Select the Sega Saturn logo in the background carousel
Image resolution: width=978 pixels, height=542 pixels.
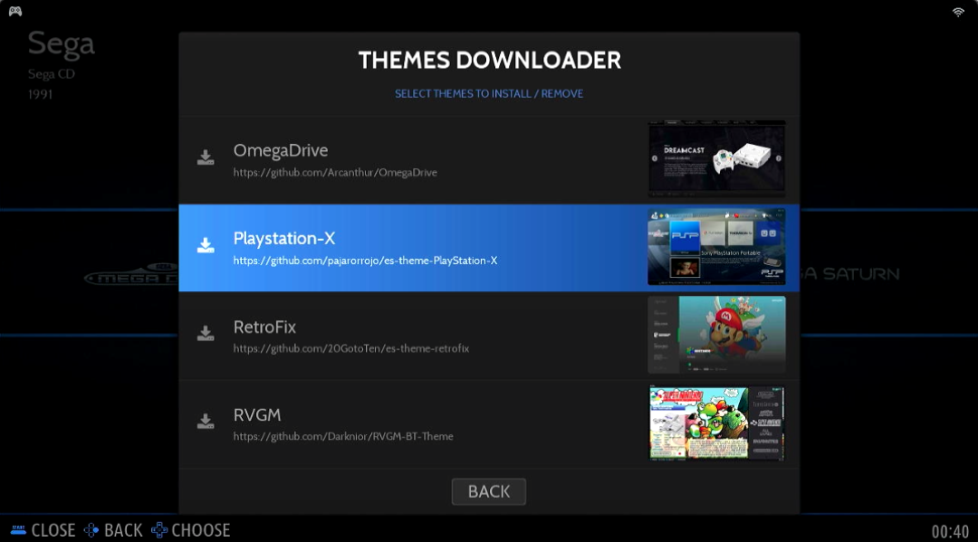click(x=850, y=273)
